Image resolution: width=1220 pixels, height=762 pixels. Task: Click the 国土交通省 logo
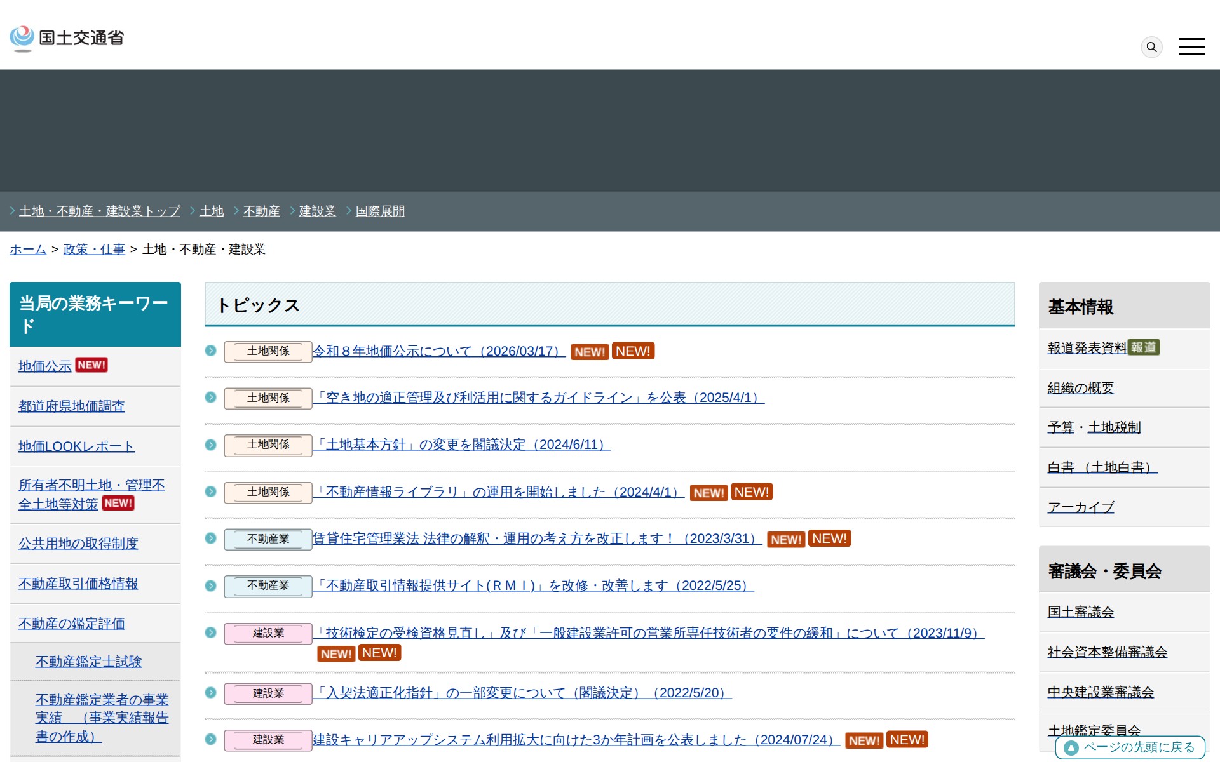(x=67, y=38)
